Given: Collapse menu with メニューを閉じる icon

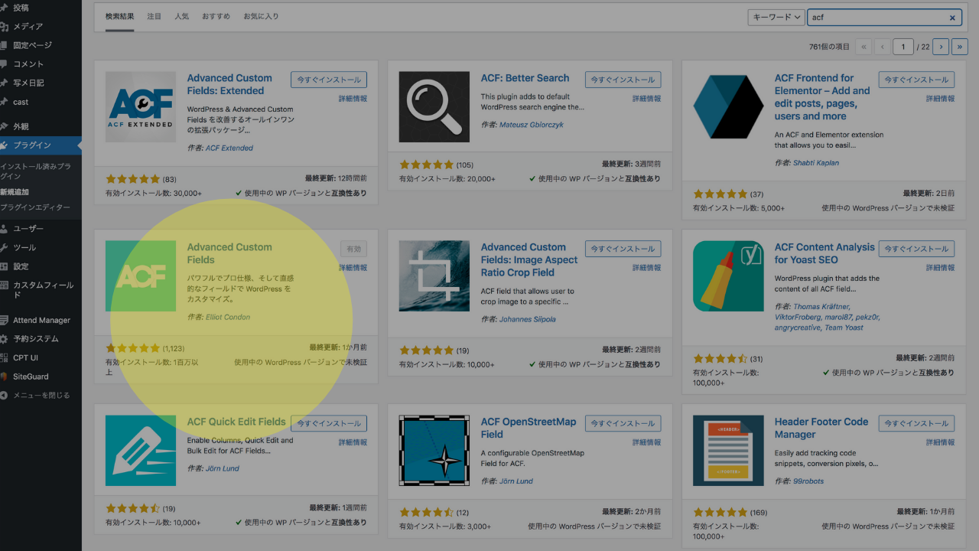Looking at the screenshot, I should 4,396.
